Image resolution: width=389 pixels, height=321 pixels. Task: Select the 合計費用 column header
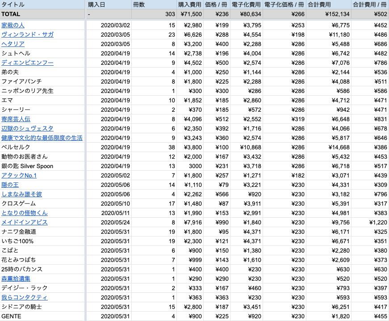[329, 4]
